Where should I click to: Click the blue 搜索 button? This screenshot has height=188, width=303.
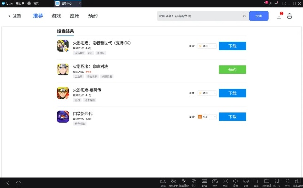click(x=259, y=16)
